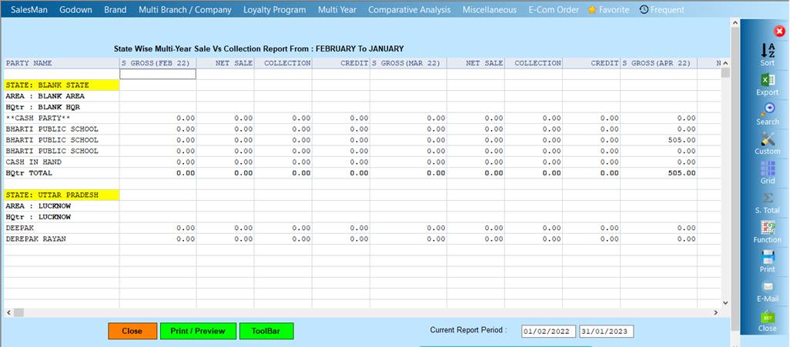Open the Custom settings tool

pos(767,140)
